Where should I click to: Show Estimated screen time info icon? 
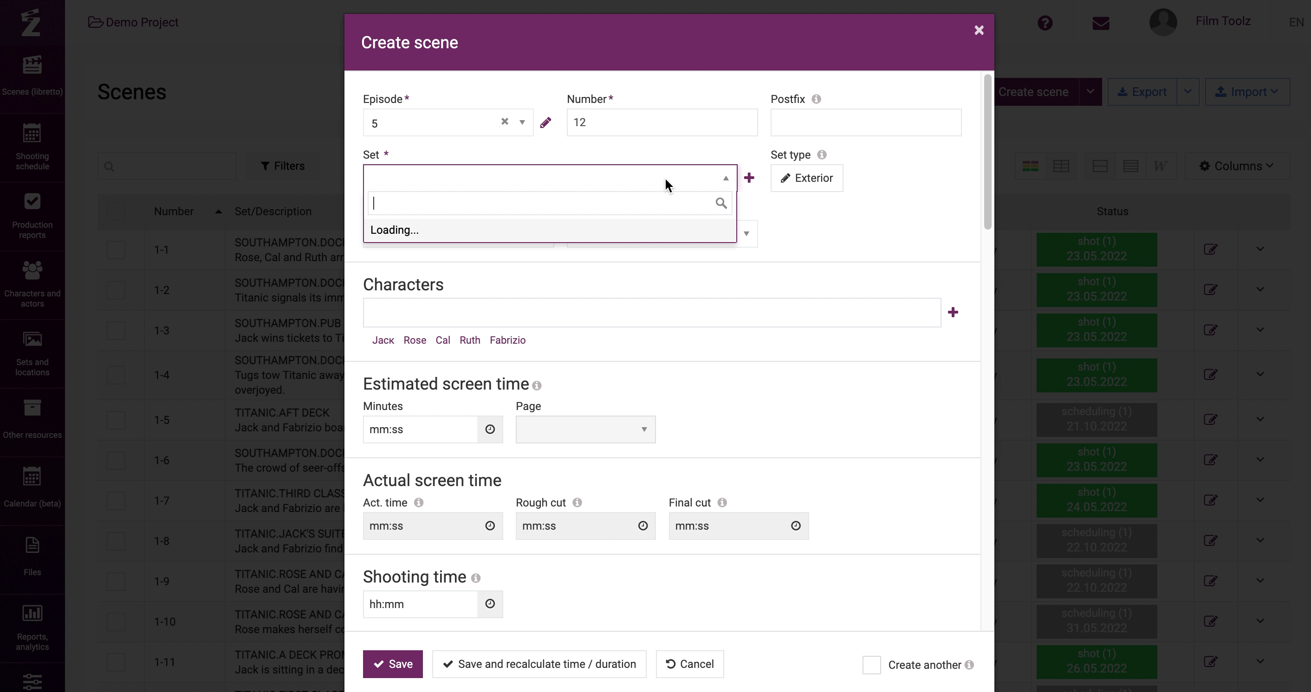click(x=536, y=385)
